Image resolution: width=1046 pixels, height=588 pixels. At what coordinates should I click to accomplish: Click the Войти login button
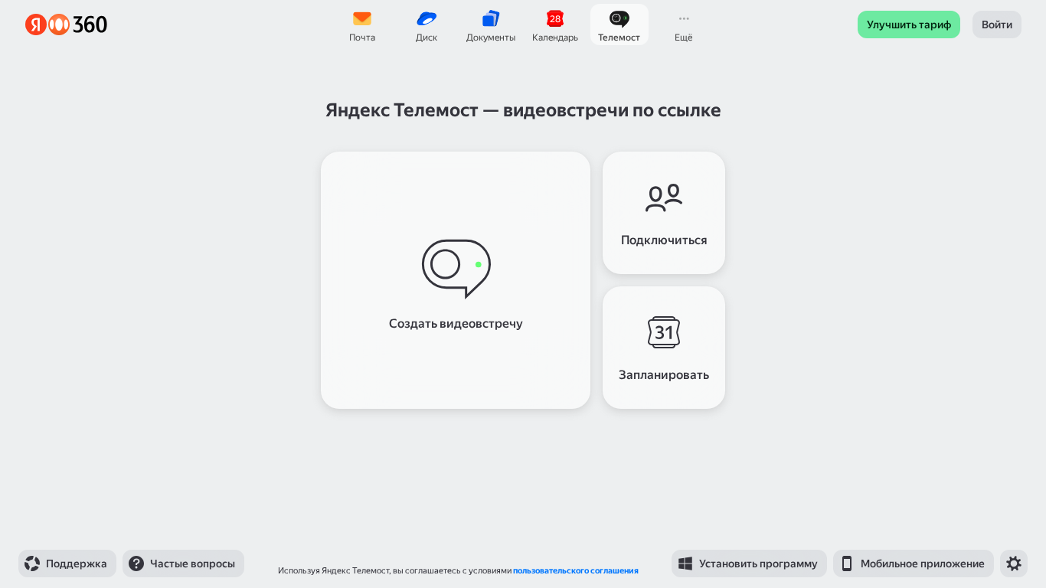(997, 24)
